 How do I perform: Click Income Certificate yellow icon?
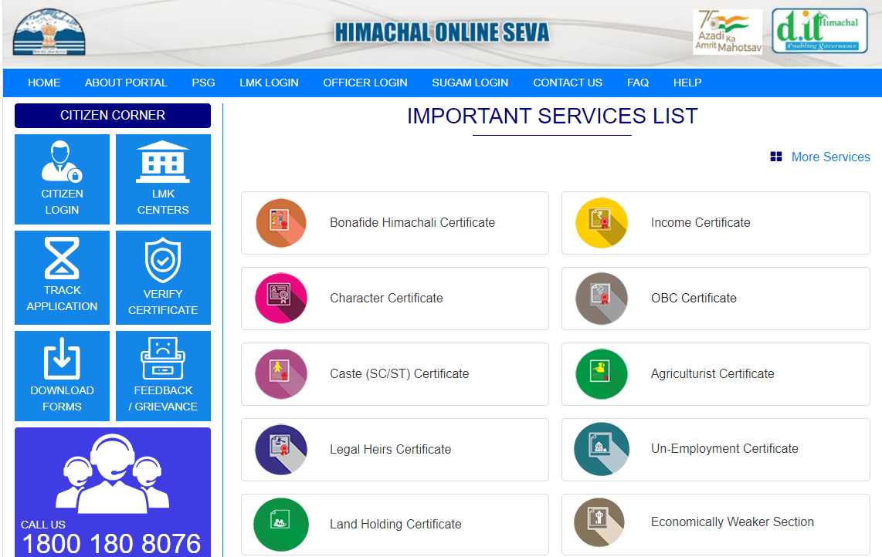pos(602,223)
